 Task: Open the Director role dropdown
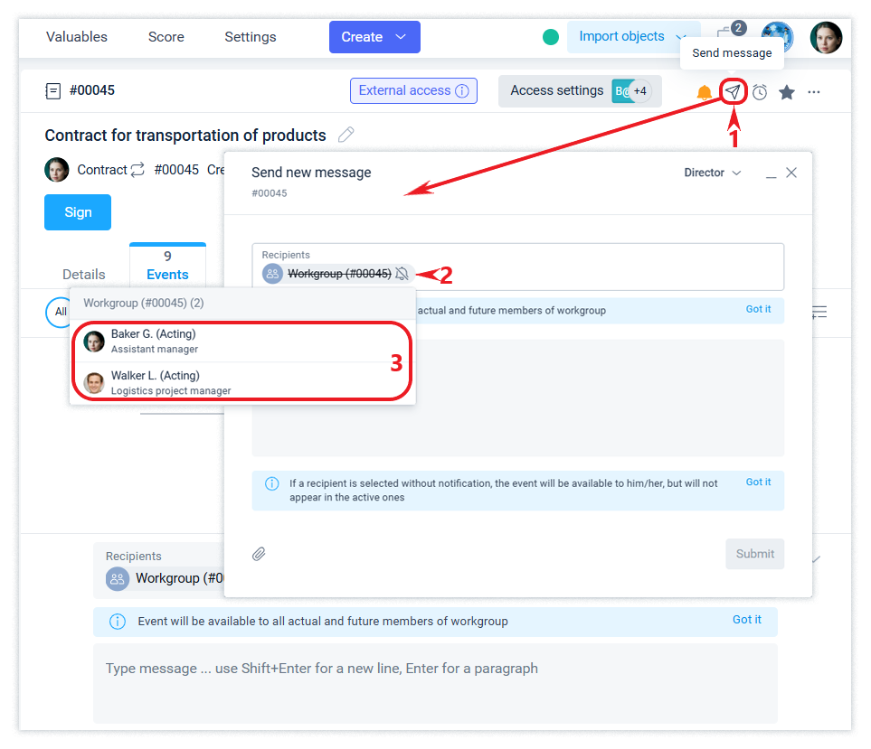[712, 173]
